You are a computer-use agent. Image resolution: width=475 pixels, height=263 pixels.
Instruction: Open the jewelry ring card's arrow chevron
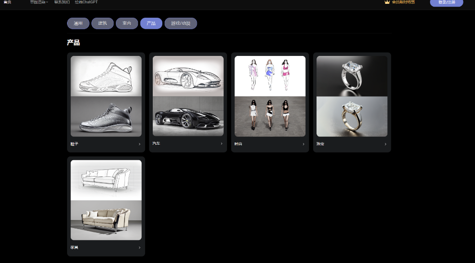point(385,144)
